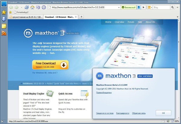The width and height of the screenshot is (181, 124).
Task: Open the yellow Notes sidebar icon
Action: coord(4,26)
